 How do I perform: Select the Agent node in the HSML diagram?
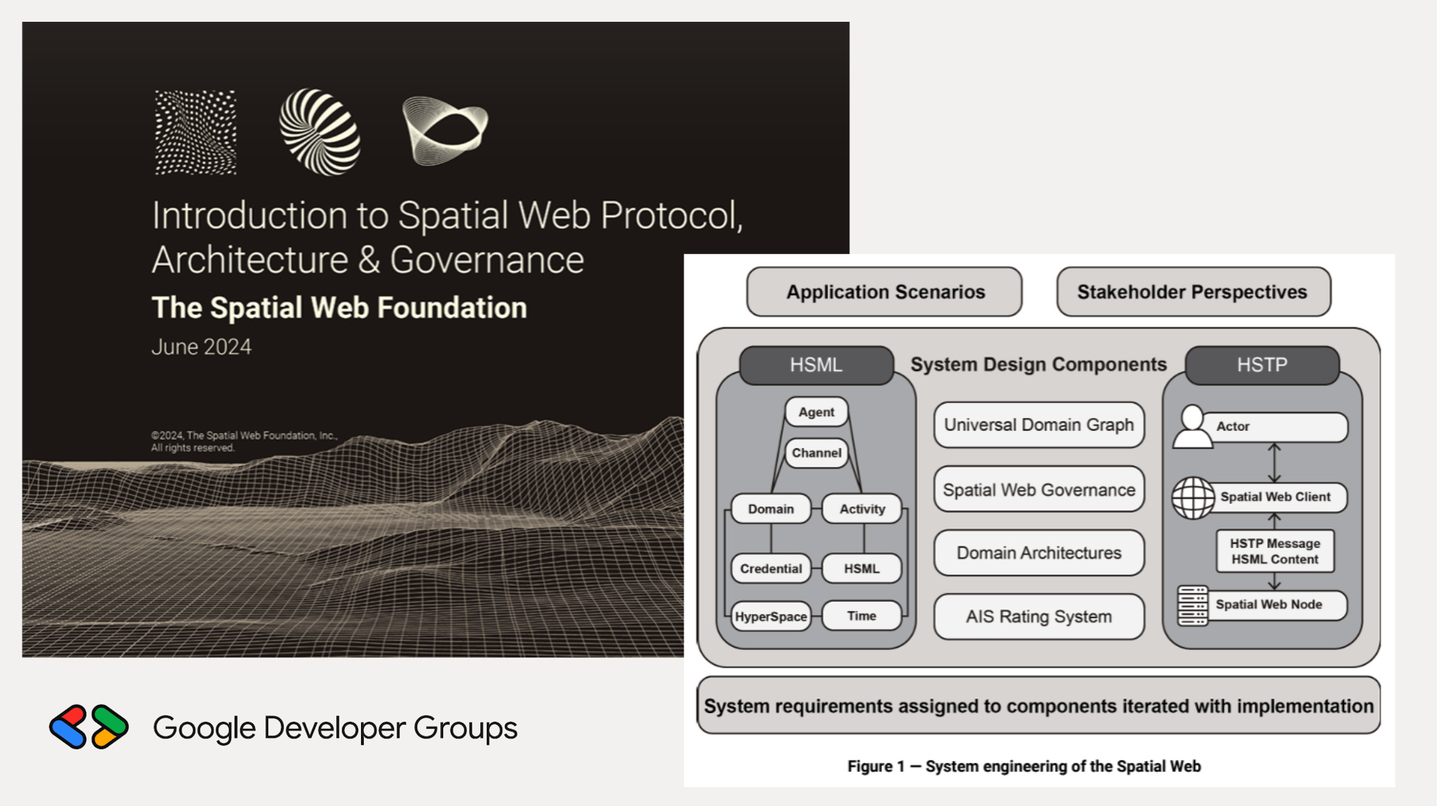pyautogui.click(x=816, y=412)
